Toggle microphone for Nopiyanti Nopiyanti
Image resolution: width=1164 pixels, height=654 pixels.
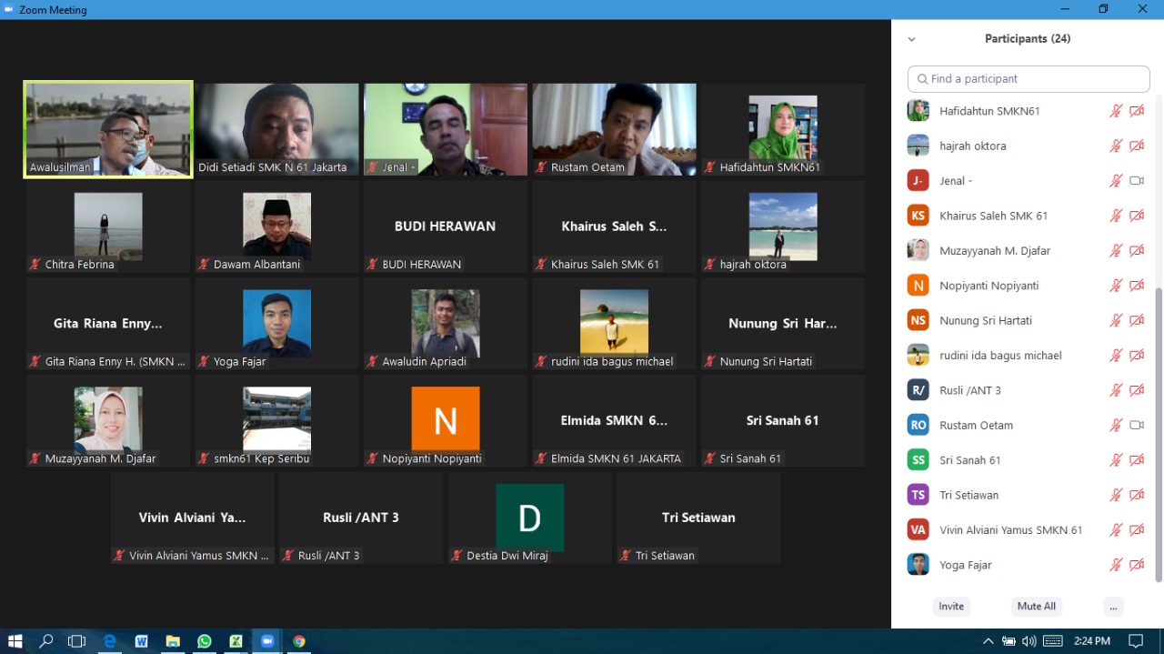click(x=1116, y=286)
